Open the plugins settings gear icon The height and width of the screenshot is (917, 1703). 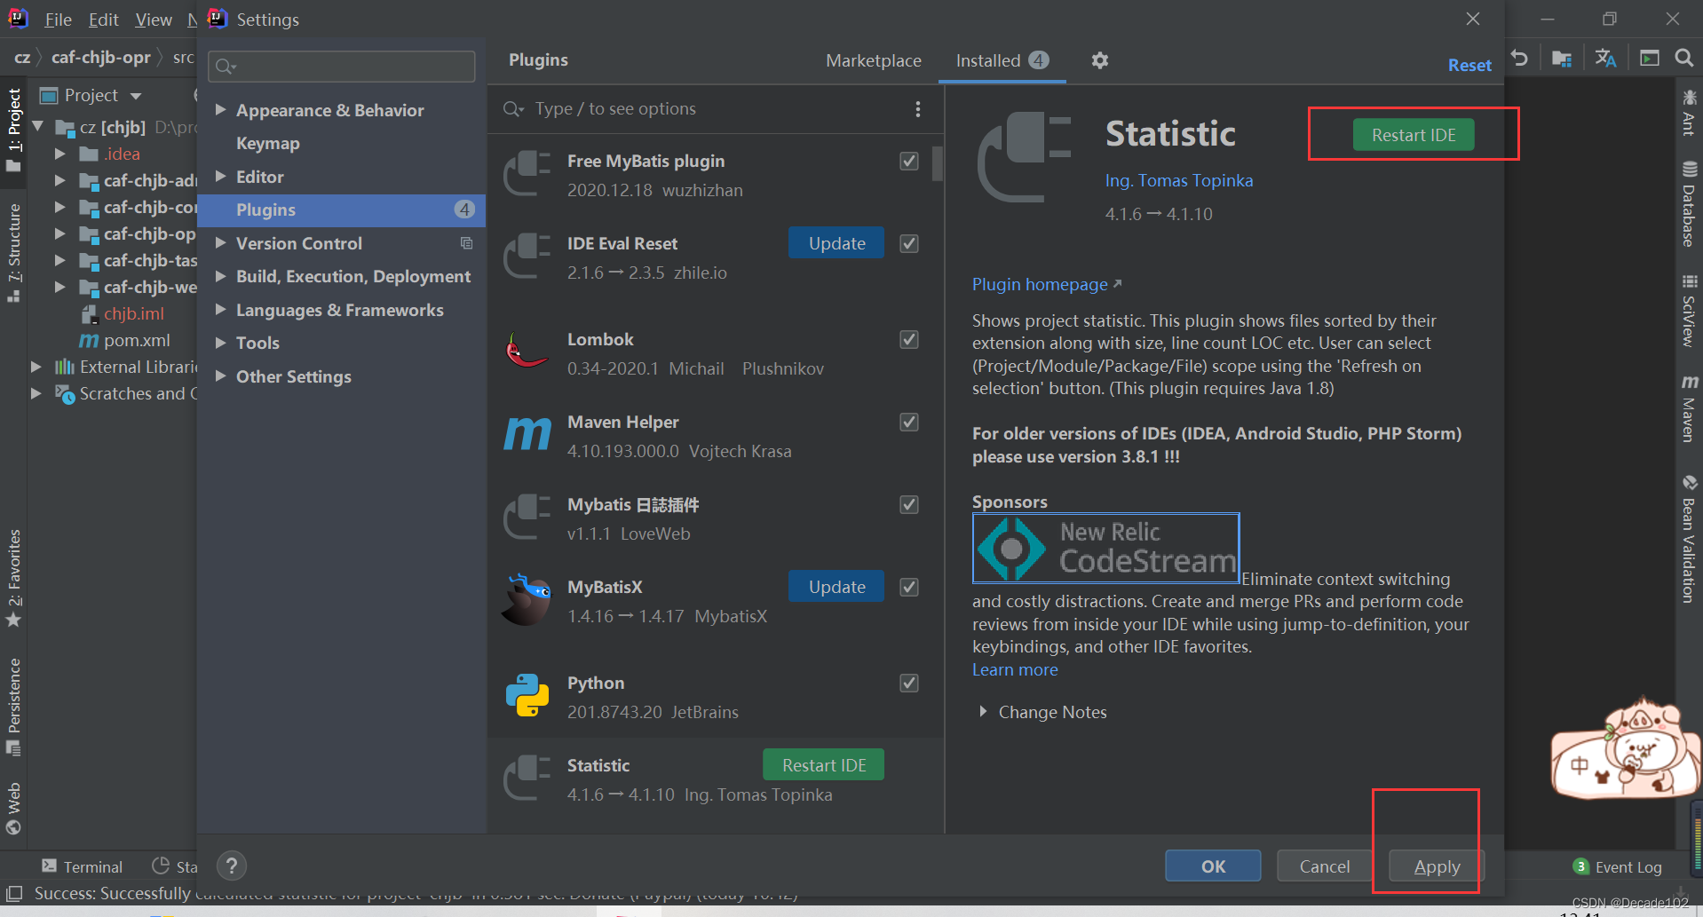coord(1099,60)
